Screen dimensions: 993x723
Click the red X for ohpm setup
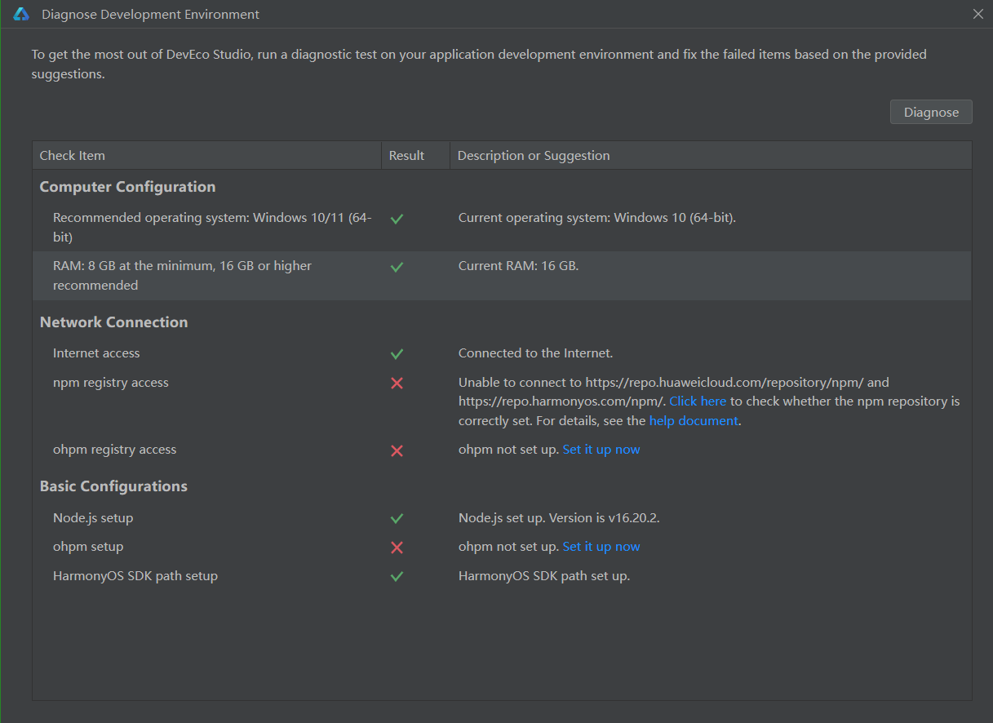[x=397, y=548]
